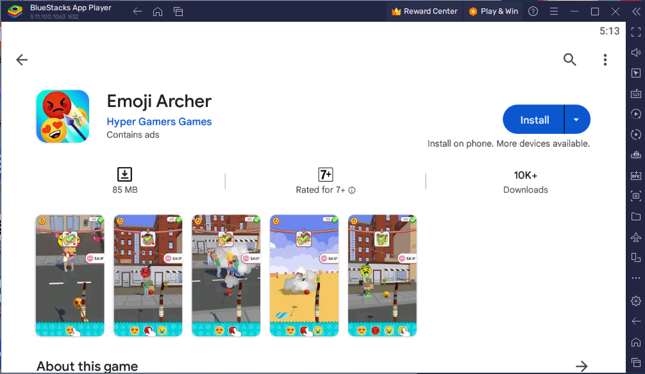Click the 85 MB download size icon

(124, 174)
